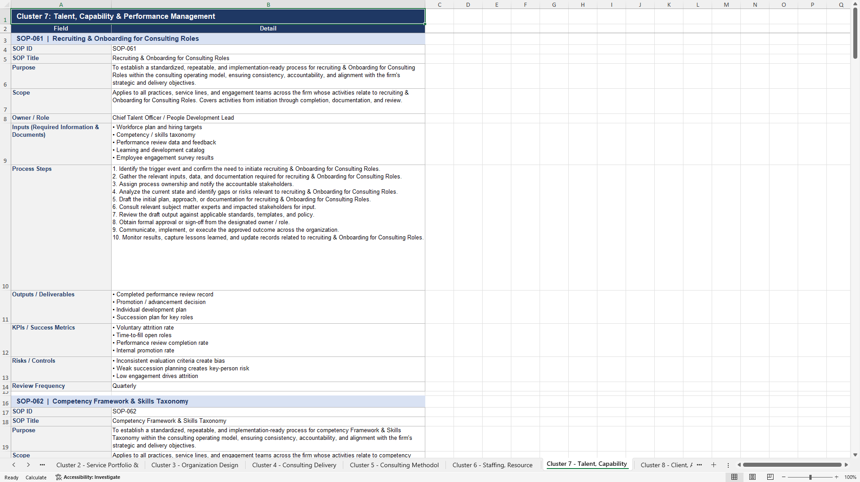Select the Cluster 7 title cell
This screenshot has width=860, height=482.
point(218,17)
